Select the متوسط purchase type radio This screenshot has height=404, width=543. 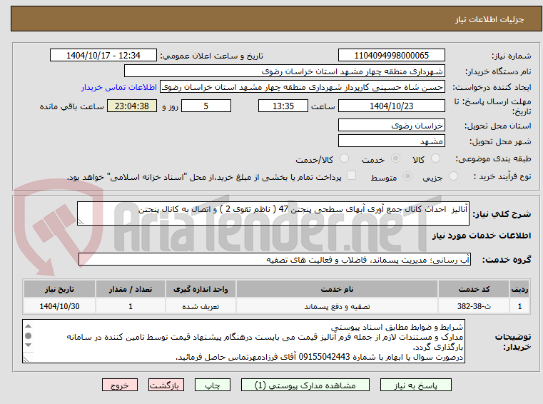[407, 176]
